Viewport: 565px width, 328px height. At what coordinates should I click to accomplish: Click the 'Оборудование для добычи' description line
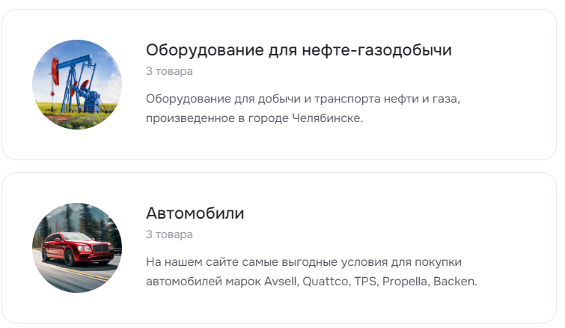[303, 98]
